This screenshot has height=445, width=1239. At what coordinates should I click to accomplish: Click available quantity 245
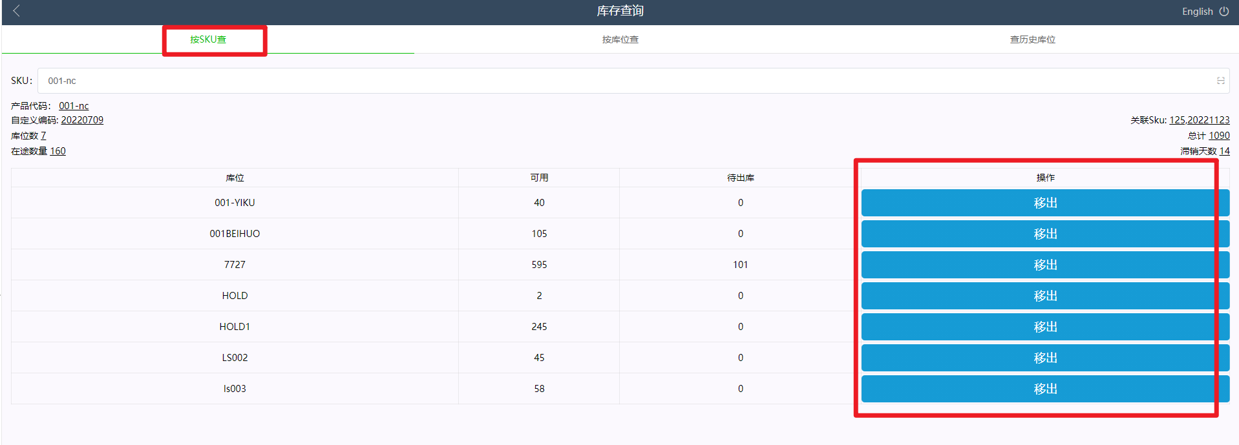pyautogui.click(x=539, y=327)
